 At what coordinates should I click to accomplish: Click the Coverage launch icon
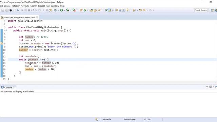(68, 10)
